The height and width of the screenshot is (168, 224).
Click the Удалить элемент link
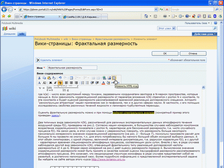click(51, 60)
